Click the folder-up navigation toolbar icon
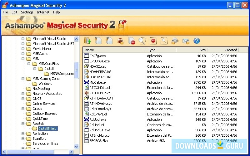Viewport: 250px width, 156px height. coord(87,41)
